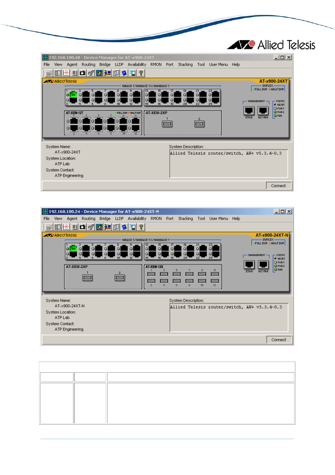Open the Availability menu in the 192.168.100.24 window
Image resolution: width=335 pixels, height=475 pixels.
tap(137, 219)
